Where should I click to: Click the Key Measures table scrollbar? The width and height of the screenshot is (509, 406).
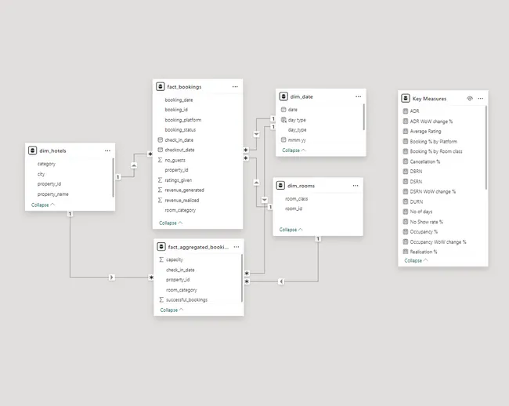(486, 147)
